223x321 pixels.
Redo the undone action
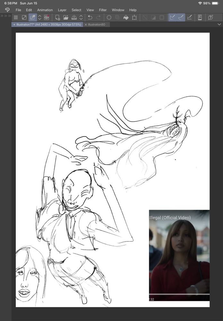[x=99, y=18]
